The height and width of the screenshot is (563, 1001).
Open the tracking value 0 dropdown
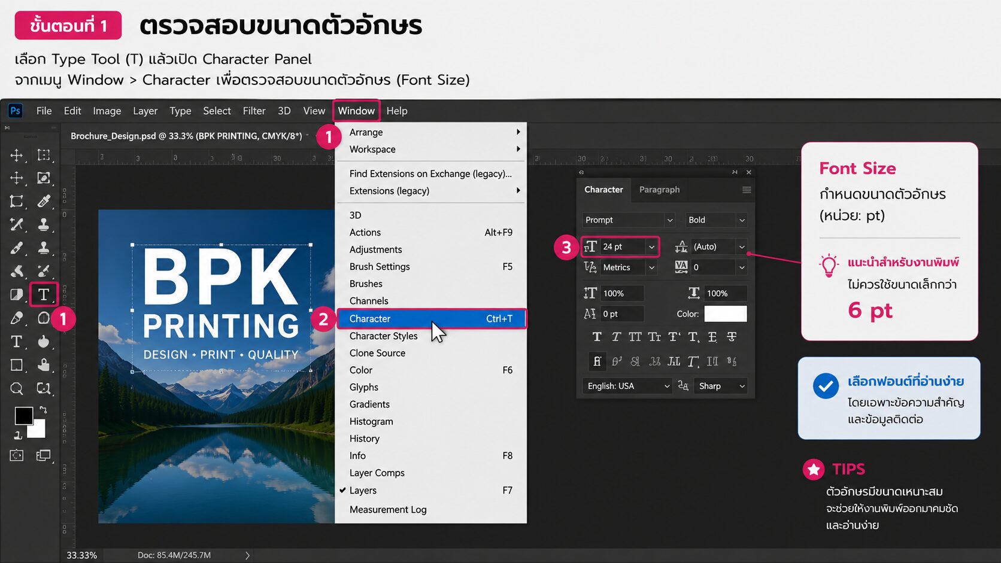click(742, 267)
